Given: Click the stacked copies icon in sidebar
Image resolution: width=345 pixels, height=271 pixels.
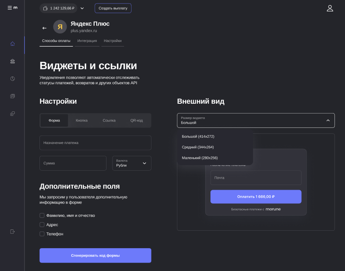Looking at the screenshot, I should pyautogui.click(x=12, y=113).
